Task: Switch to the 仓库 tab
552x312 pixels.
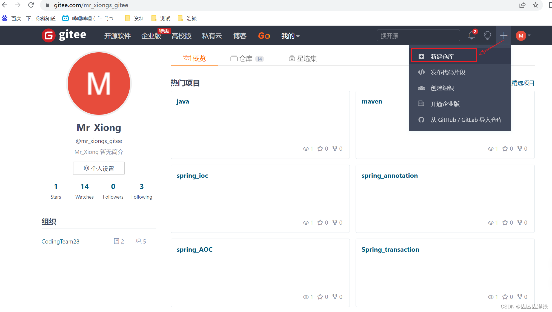Action: point(247,58)
